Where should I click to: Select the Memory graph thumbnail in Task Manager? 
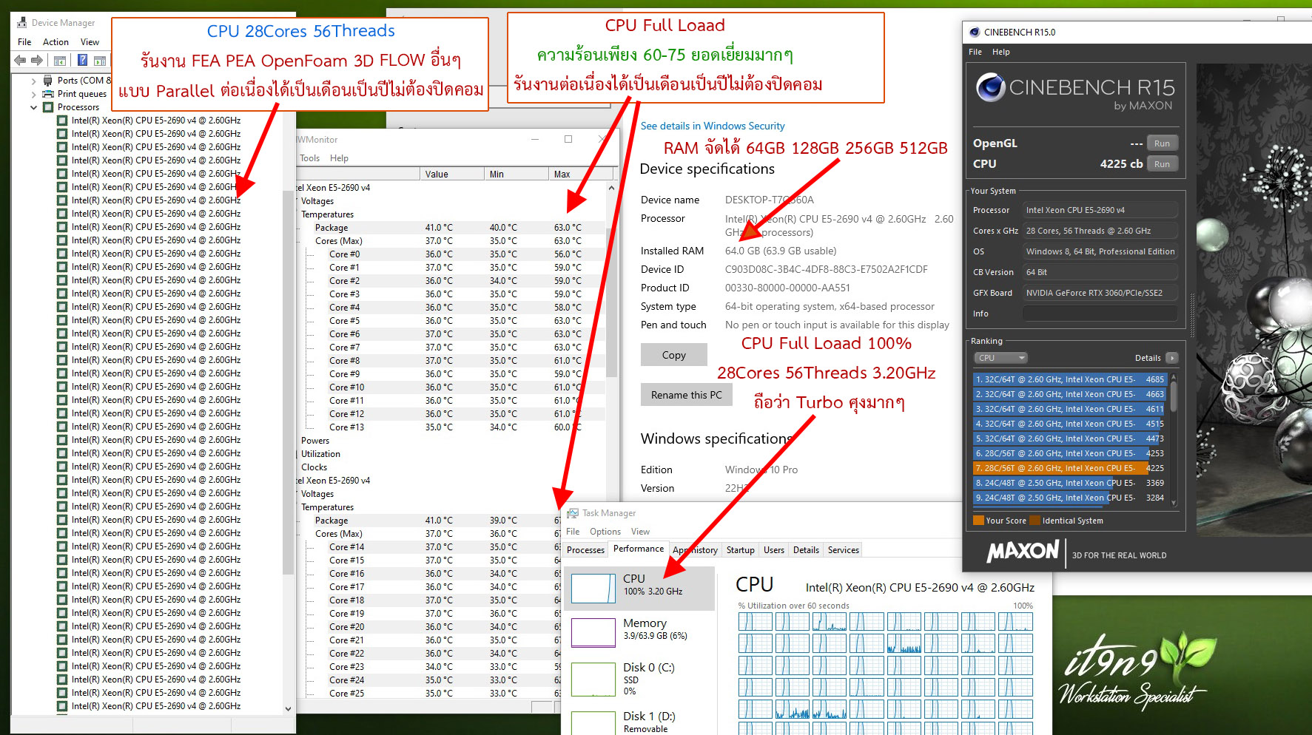pyautogui.click(x=593, y=633)
